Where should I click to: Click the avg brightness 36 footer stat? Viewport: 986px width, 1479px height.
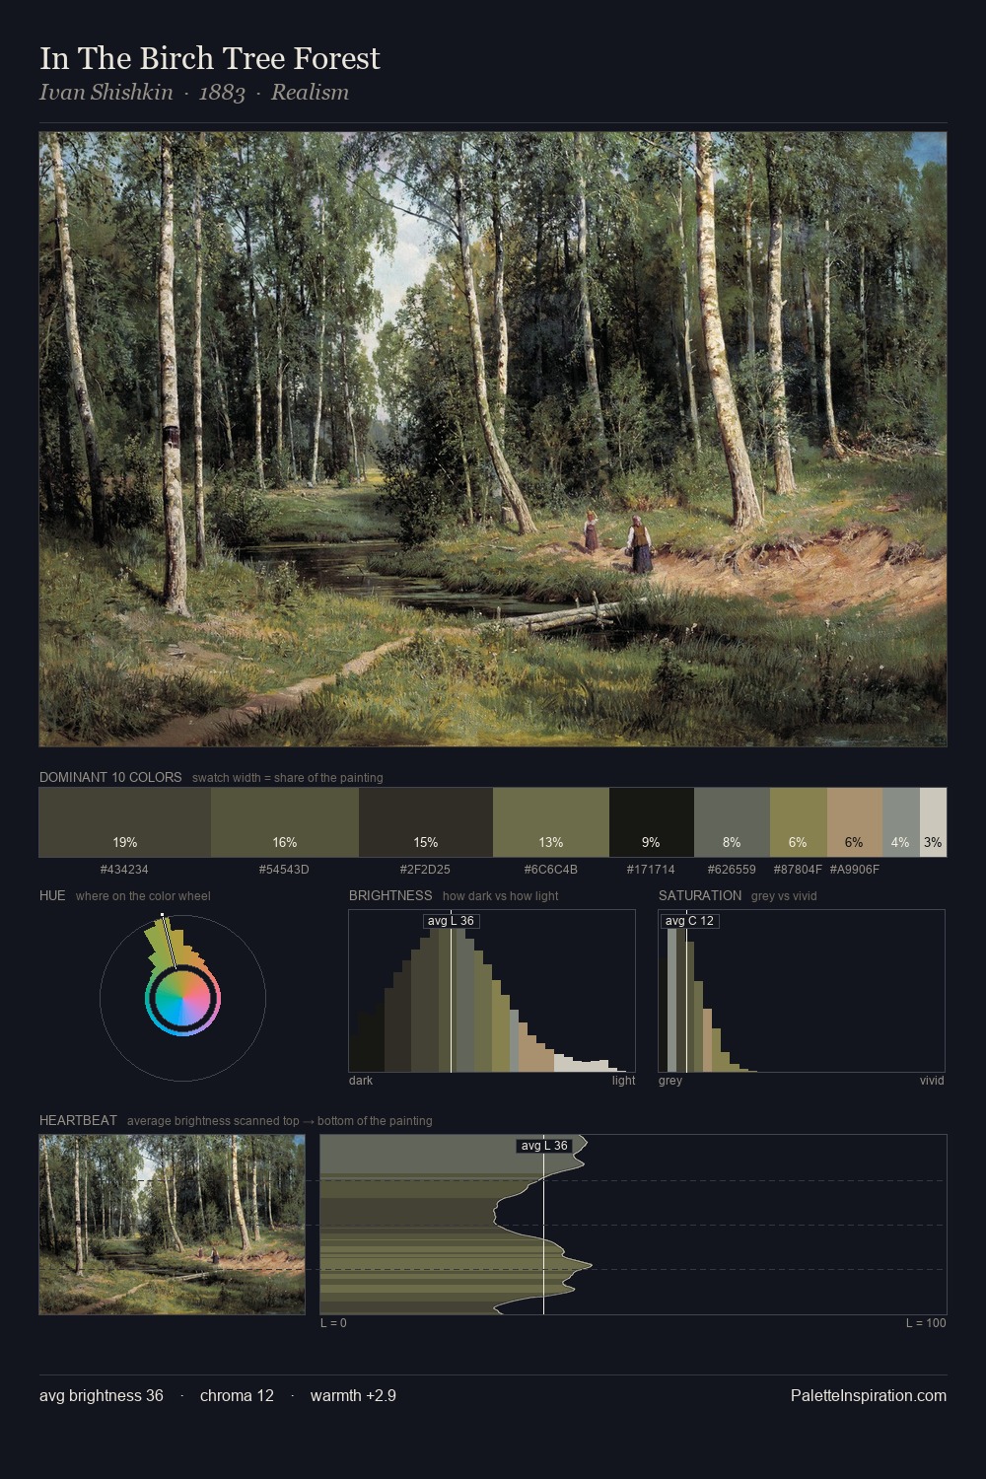102,1395
